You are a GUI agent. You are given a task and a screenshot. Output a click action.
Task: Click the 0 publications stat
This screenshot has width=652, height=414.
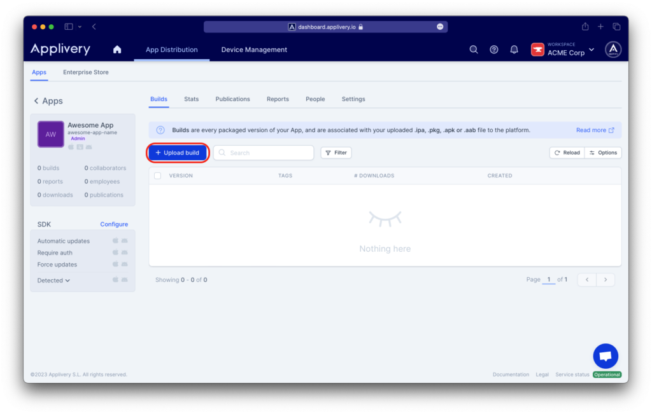click(x=104, y=195)
